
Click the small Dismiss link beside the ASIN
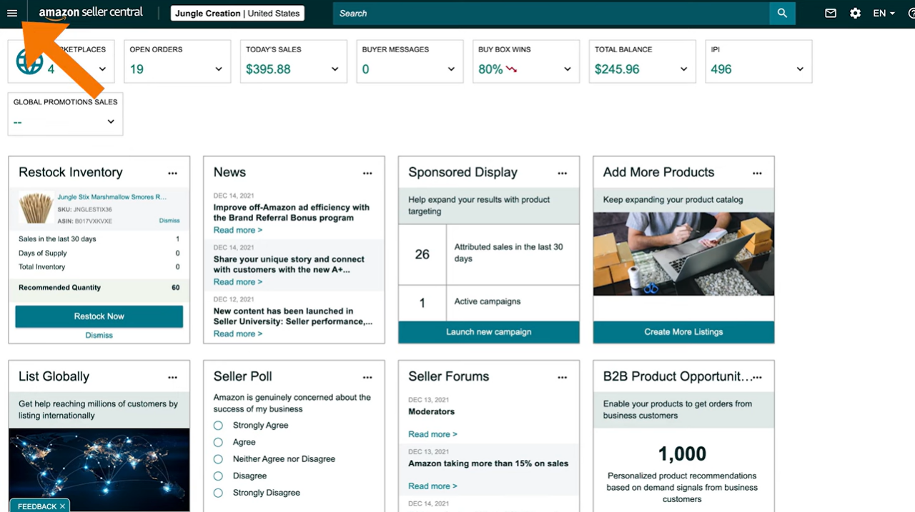click(x=169, y=221)
